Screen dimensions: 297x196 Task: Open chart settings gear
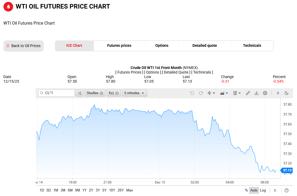[265, 93]
